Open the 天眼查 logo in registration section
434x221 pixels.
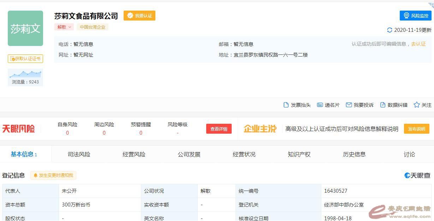[417, 175]
